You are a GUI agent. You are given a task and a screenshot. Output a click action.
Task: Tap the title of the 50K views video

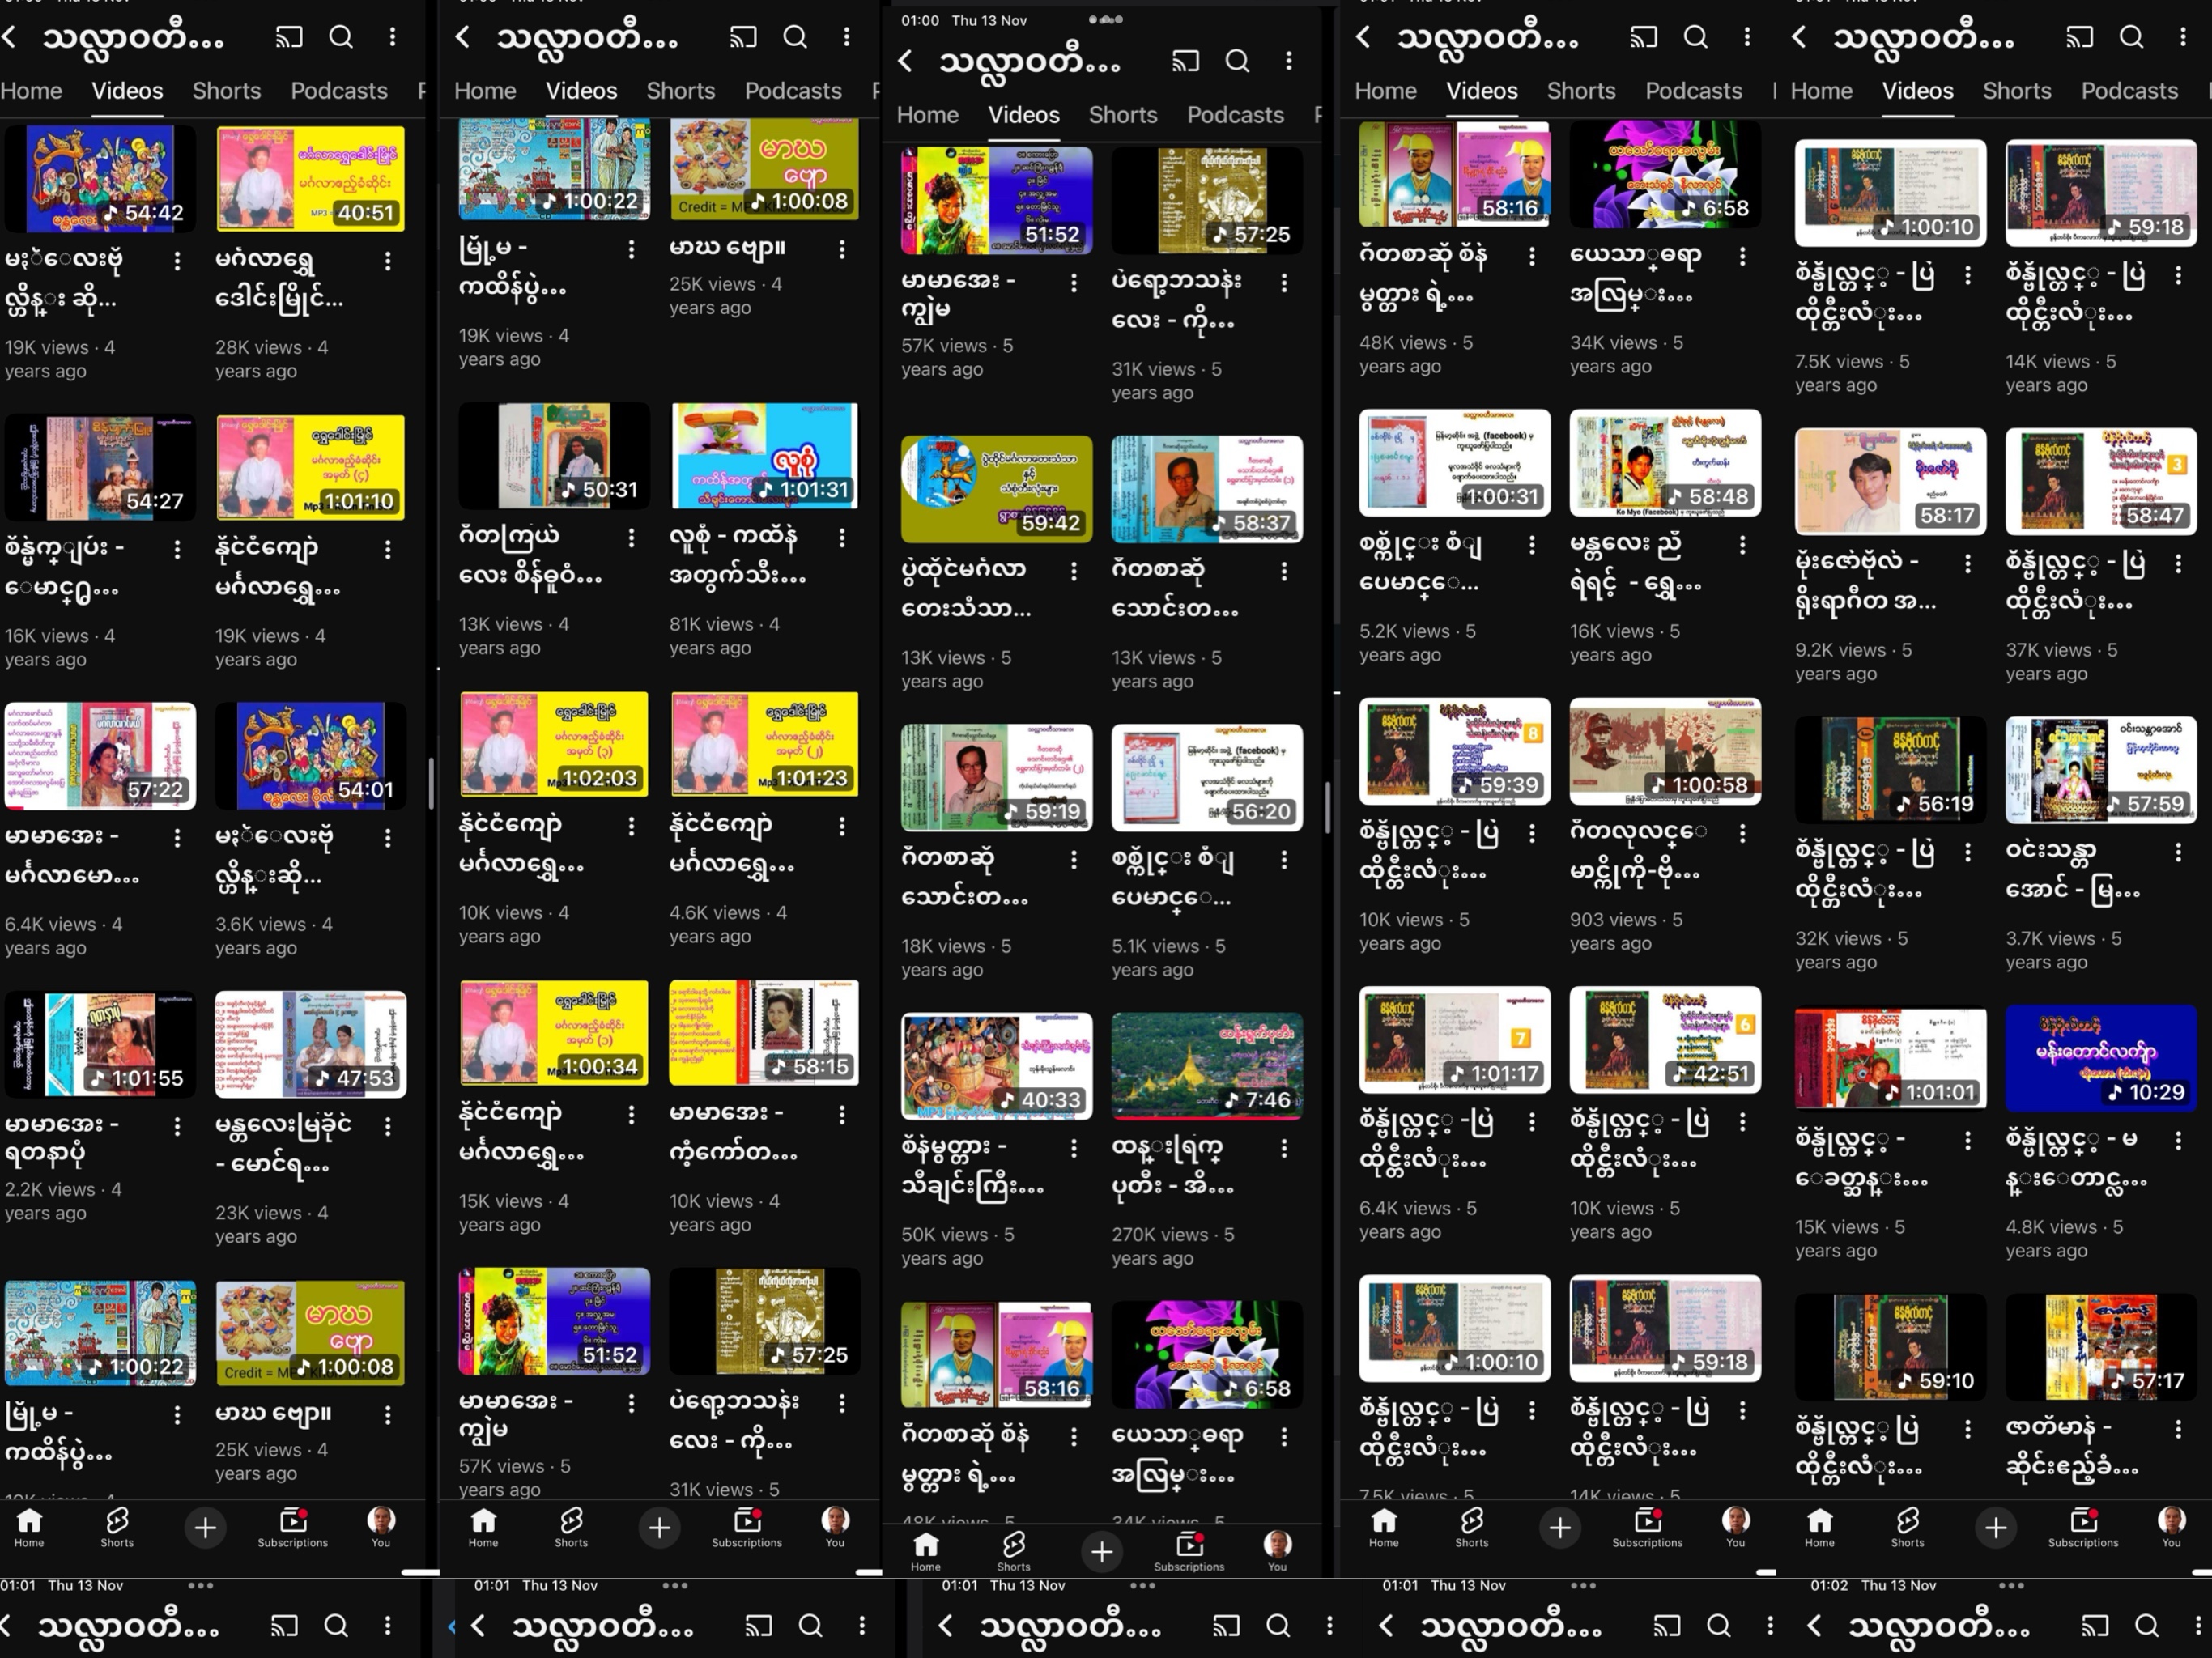click(972, 1167)
